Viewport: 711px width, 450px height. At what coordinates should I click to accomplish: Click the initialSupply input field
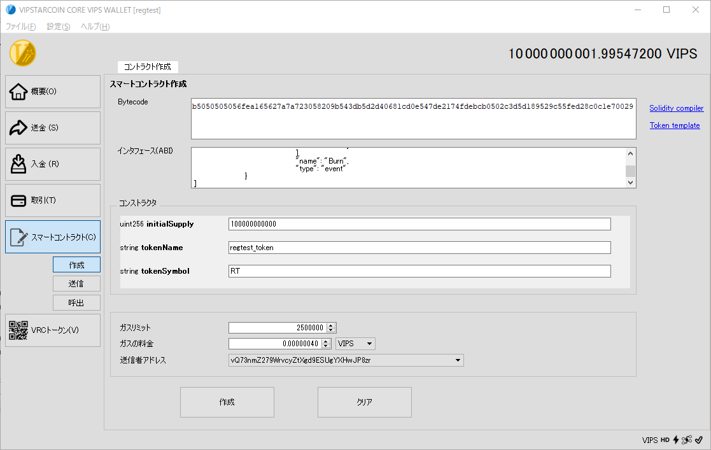419,224
